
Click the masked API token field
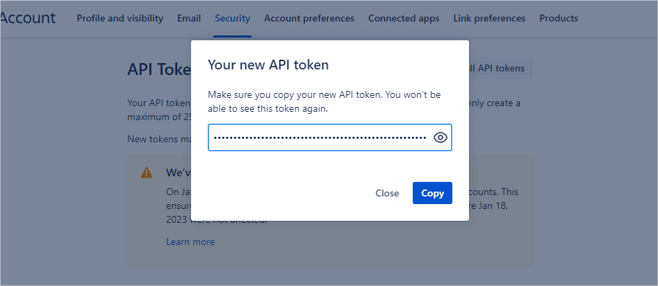[320, 137]
